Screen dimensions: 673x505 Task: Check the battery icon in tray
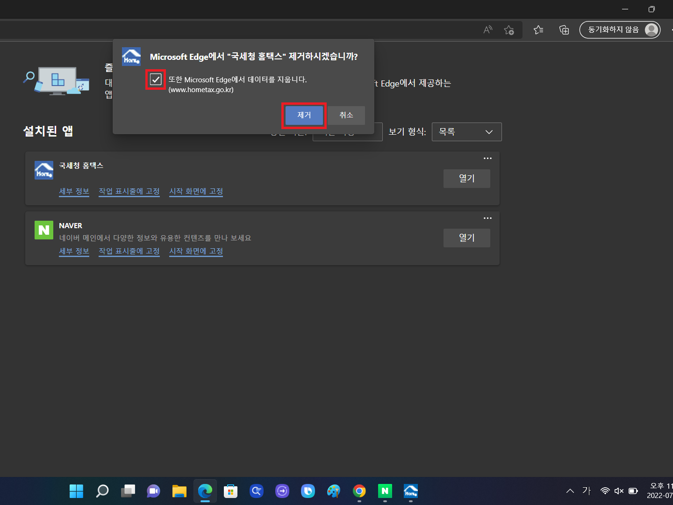[633, 491]
